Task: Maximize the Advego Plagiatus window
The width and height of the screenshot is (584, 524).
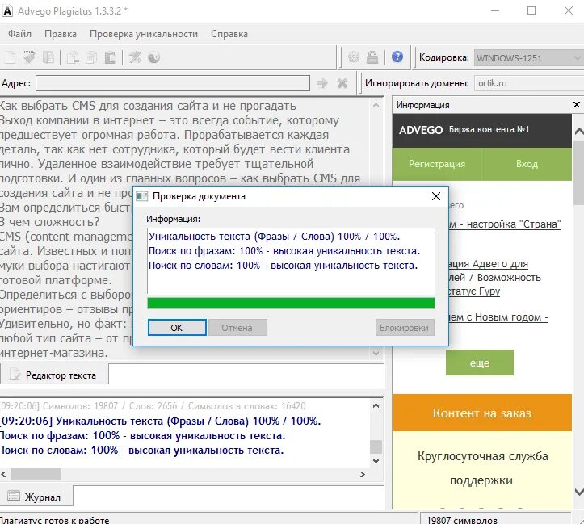Action: click(x=531, y=10)
